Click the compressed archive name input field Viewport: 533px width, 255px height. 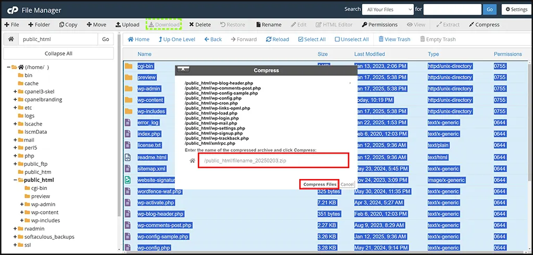(x=274, y=160)
